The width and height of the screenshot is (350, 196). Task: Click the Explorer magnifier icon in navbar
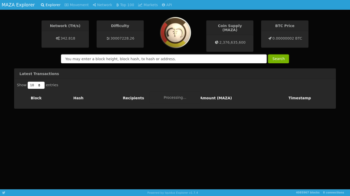coord(43,5)
